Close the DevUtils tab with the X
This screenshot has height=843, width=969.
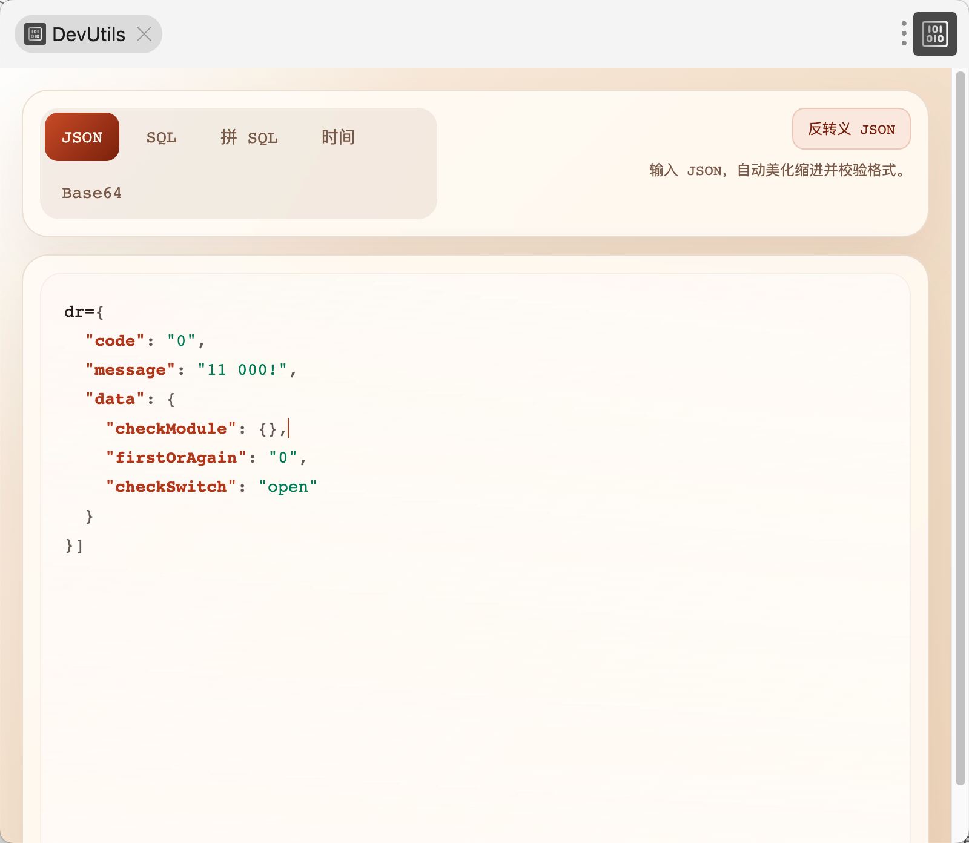tap(144, 35)
